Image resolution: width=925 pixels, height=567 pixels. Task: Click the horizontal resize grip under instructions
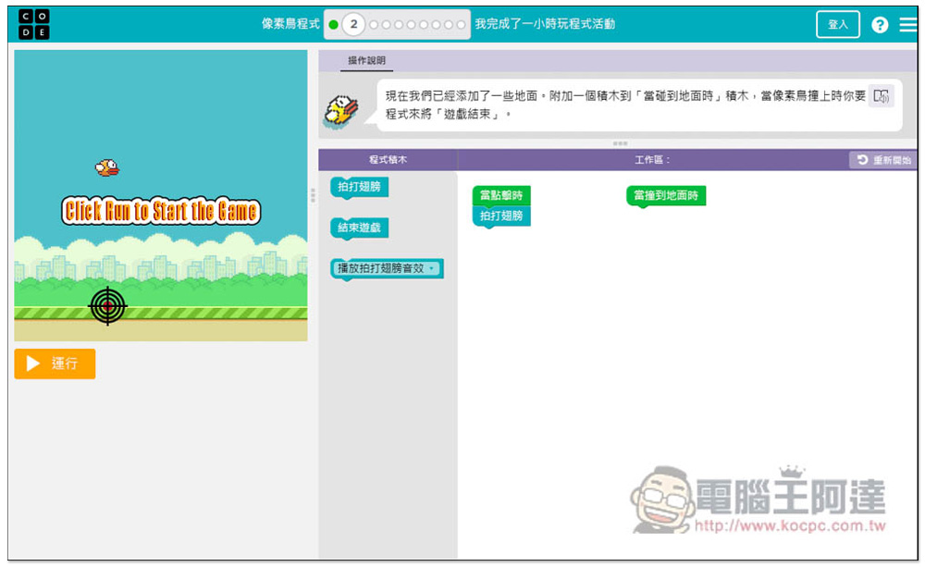click(620, 143)
